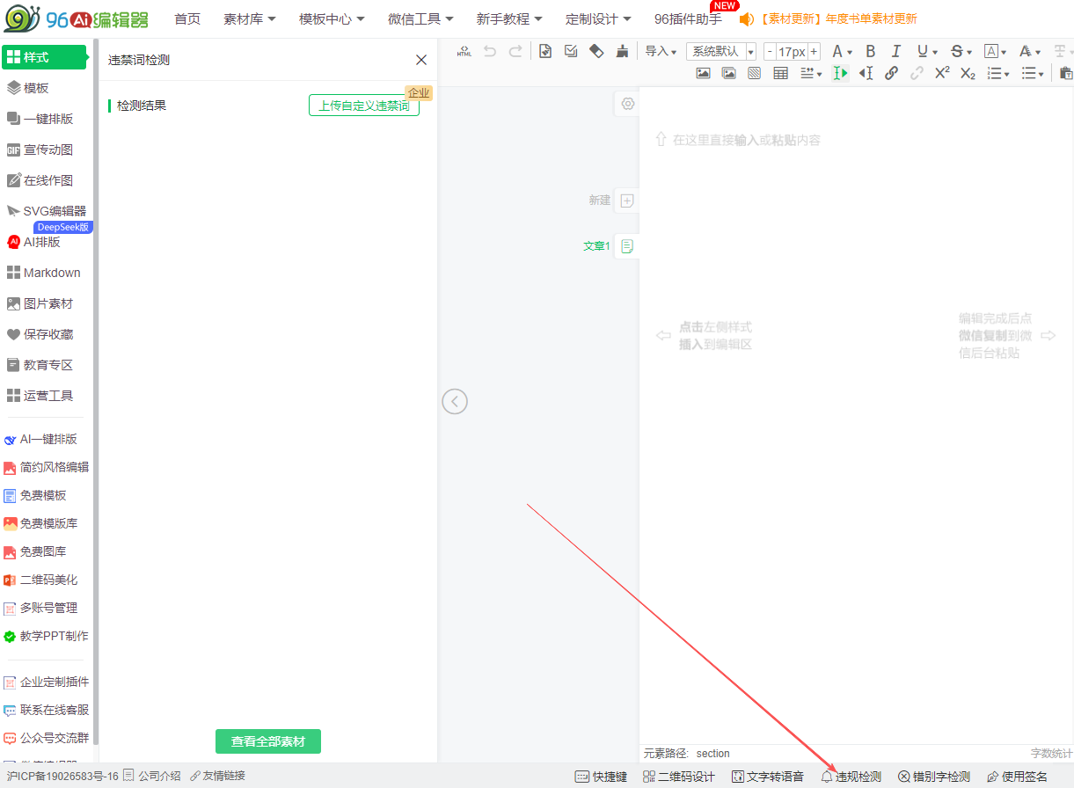1074x788 pixels.
Task: Increase font size with the plus button
Action: coord(814,52)
